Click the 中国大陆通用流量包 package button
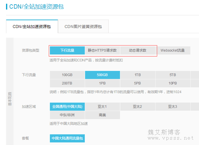The image size is (199, 145). coord(67,138)
